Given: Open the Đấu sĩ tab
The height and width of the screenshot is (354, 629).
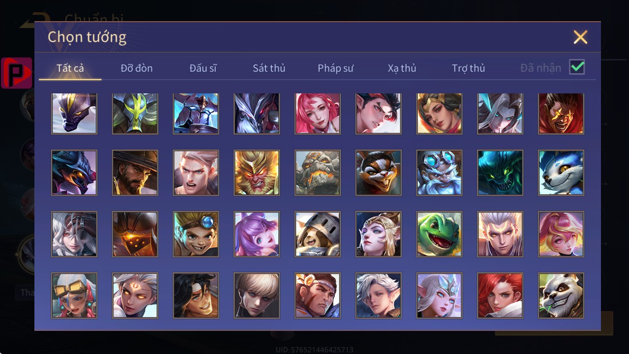Looking at the screenshot, I should (203, 68).
